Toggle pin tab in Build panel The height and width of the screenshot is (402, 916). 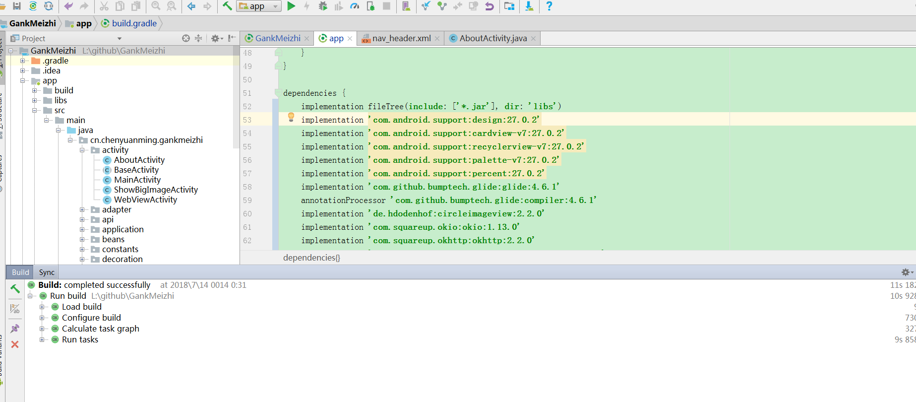[x=15, y=329]
